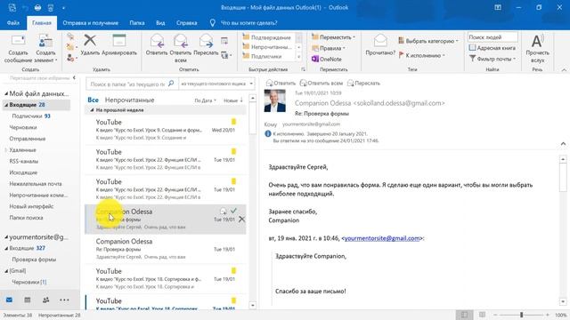
Task: Open more navigation options (three dots)
Action: pyautogui.click(x=64, y=300)
